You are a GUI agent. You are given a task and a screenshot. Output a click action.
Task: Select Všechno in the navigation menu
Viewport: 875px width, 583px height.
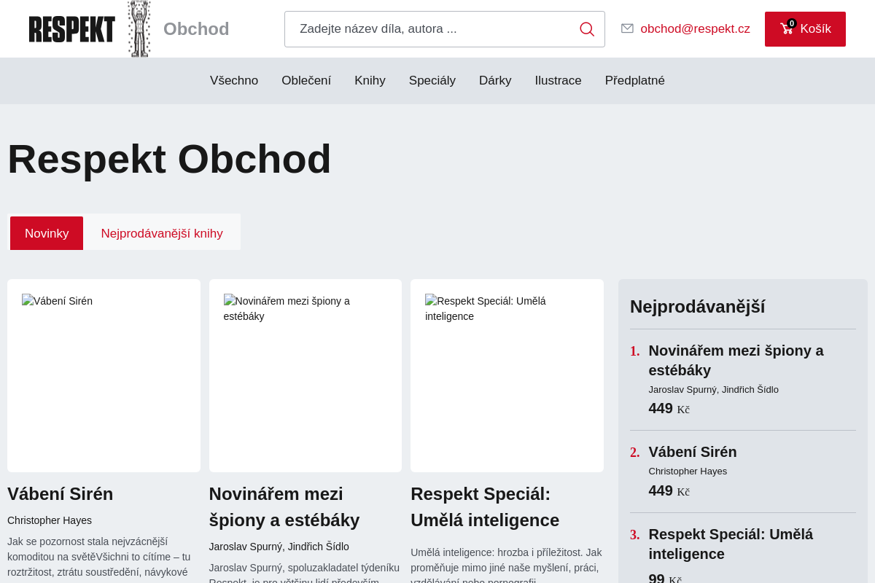pyautogui.click(x=234, y=81)
